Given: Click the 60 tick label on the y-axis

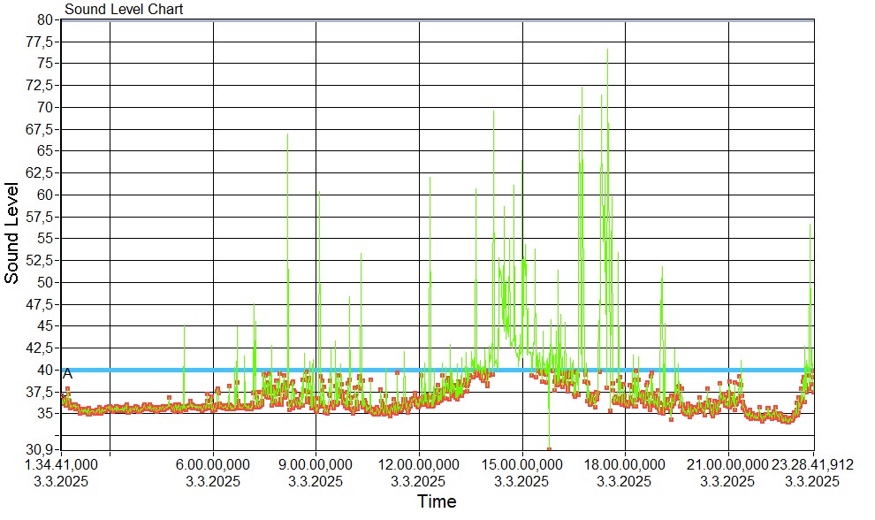Looking at the screenshot, I should click(x=46, y=195).
